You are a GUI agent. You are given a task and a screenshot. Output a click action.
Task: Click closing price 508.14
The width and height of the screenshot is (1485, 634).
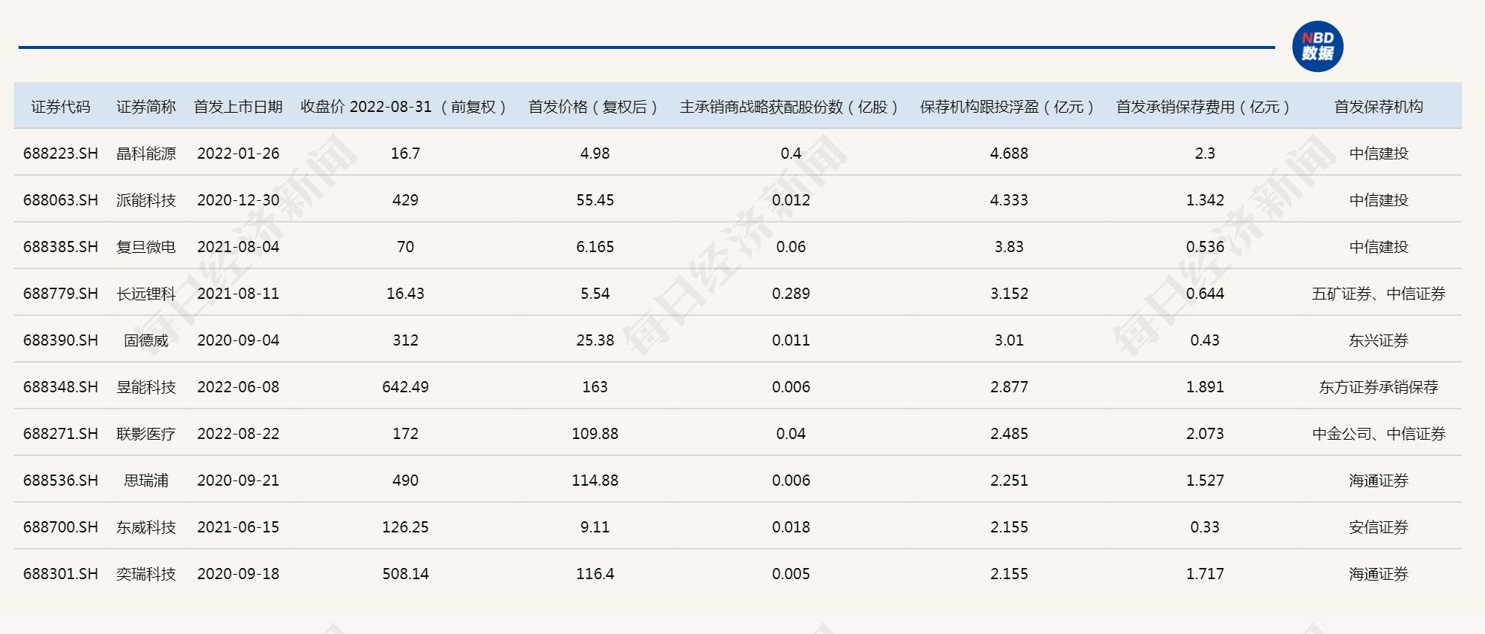405,574
